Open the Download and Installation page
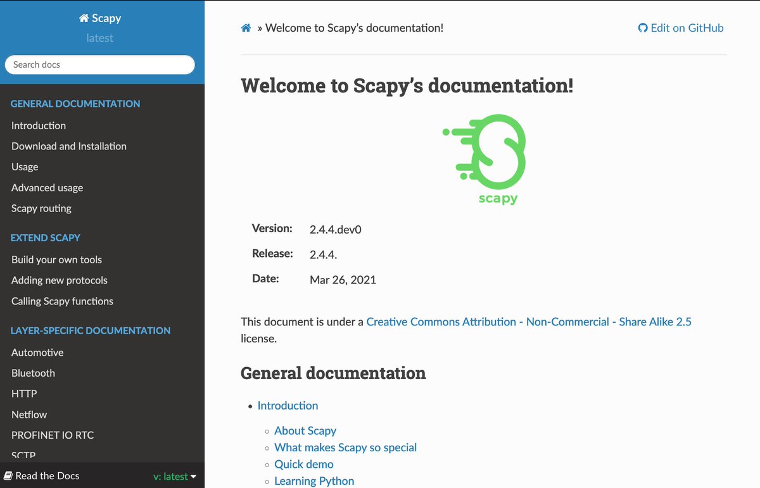The image size is (760, 488). coord(68,146)
